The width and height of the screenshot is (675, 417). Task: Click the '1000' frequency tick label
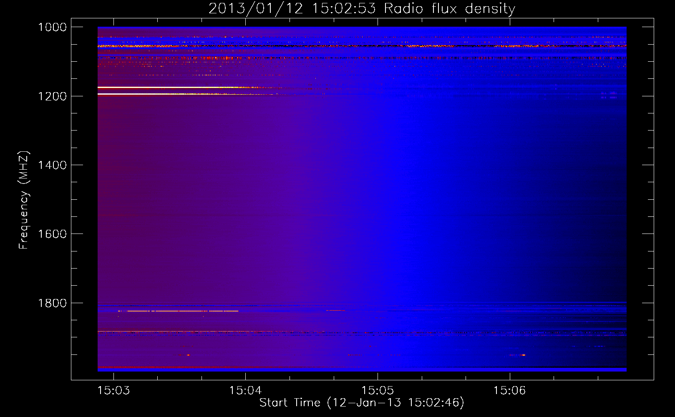[x=52, y=27]
